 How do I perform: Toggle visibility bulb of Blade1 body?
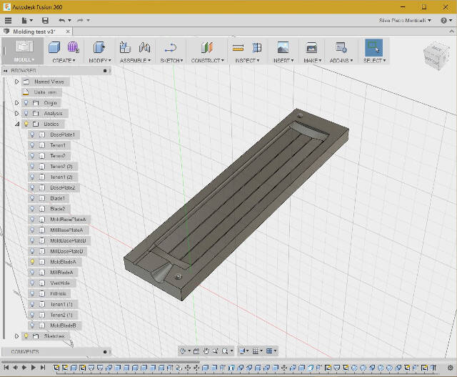(32, 198)
